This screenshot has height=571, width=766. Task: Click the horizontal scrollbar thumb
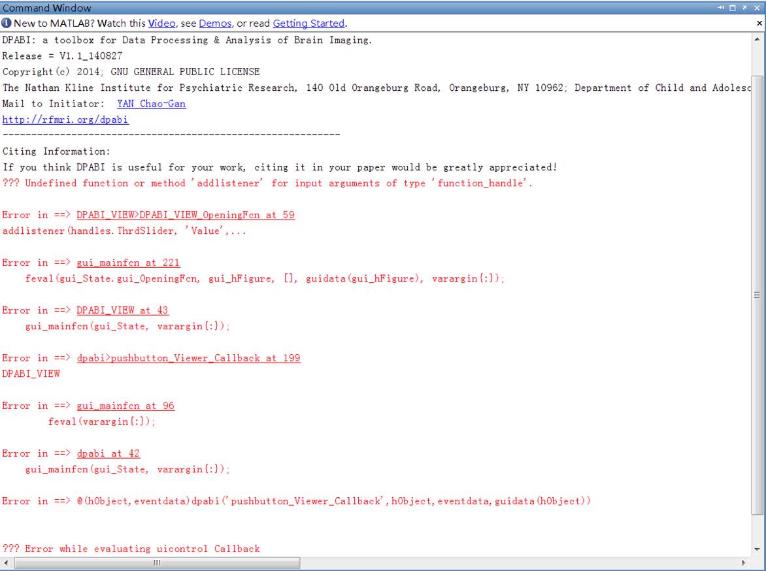157,563
